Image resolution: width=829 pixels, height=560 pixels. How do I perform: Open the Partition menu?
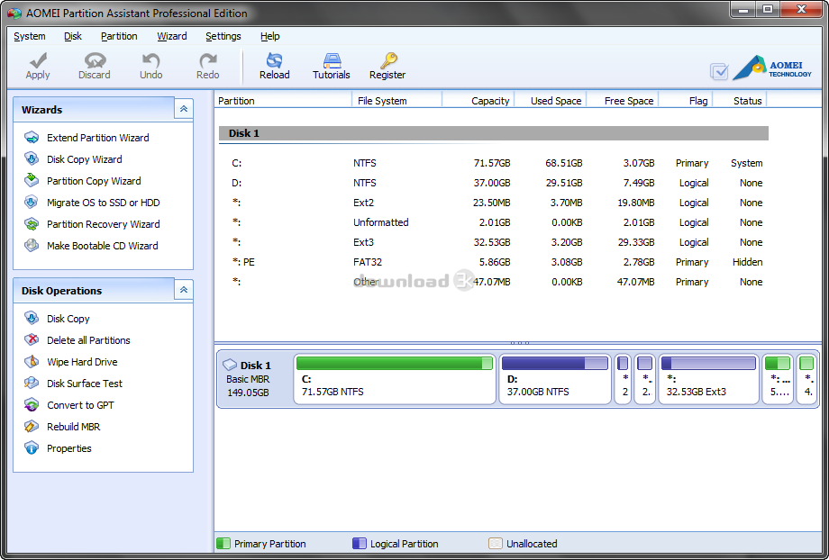point(119,36)
